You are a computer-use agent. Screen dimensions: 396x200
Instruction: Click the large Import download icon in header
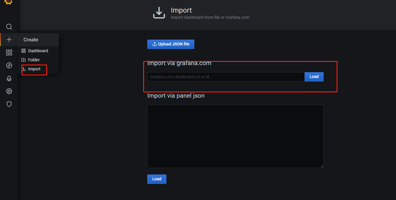tap(159, 13)
